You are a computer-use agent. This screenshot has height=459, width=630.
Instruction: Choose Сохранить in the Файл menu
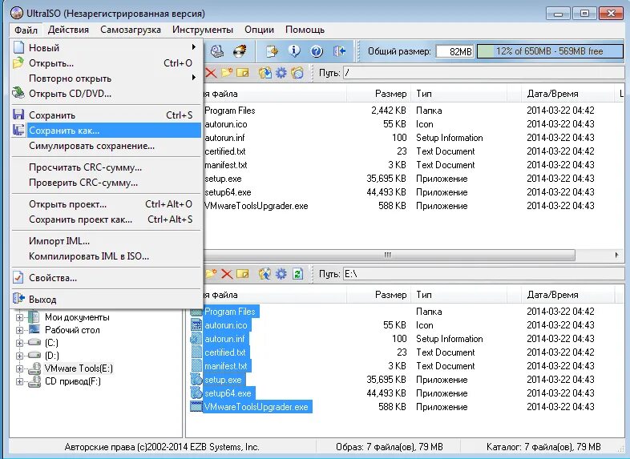(x=106, y=115)
